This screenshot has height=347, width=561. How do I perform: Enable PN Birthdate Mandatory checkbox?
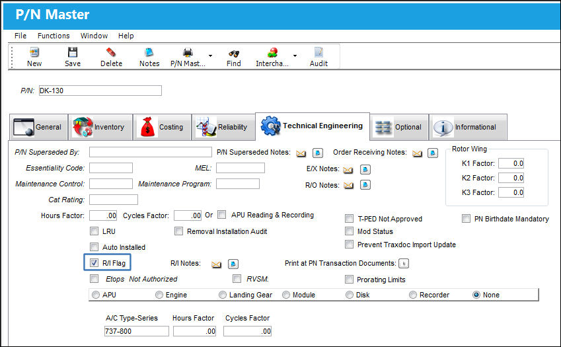[x=466, y=219]
